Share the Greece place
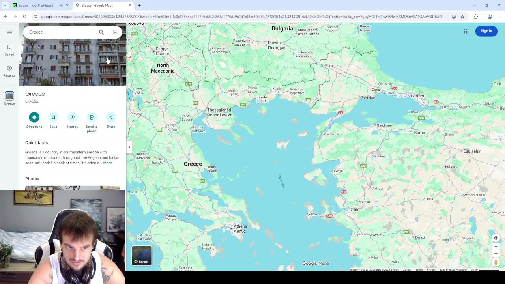505x284 pixels. tap(111, 120)
